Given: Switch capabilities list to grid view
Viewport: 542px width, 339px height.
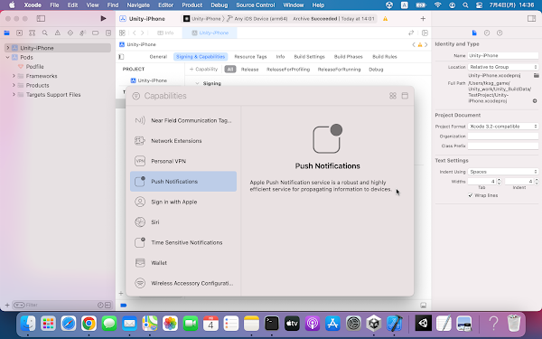Looking at the screenshot, I should (393, 96).
